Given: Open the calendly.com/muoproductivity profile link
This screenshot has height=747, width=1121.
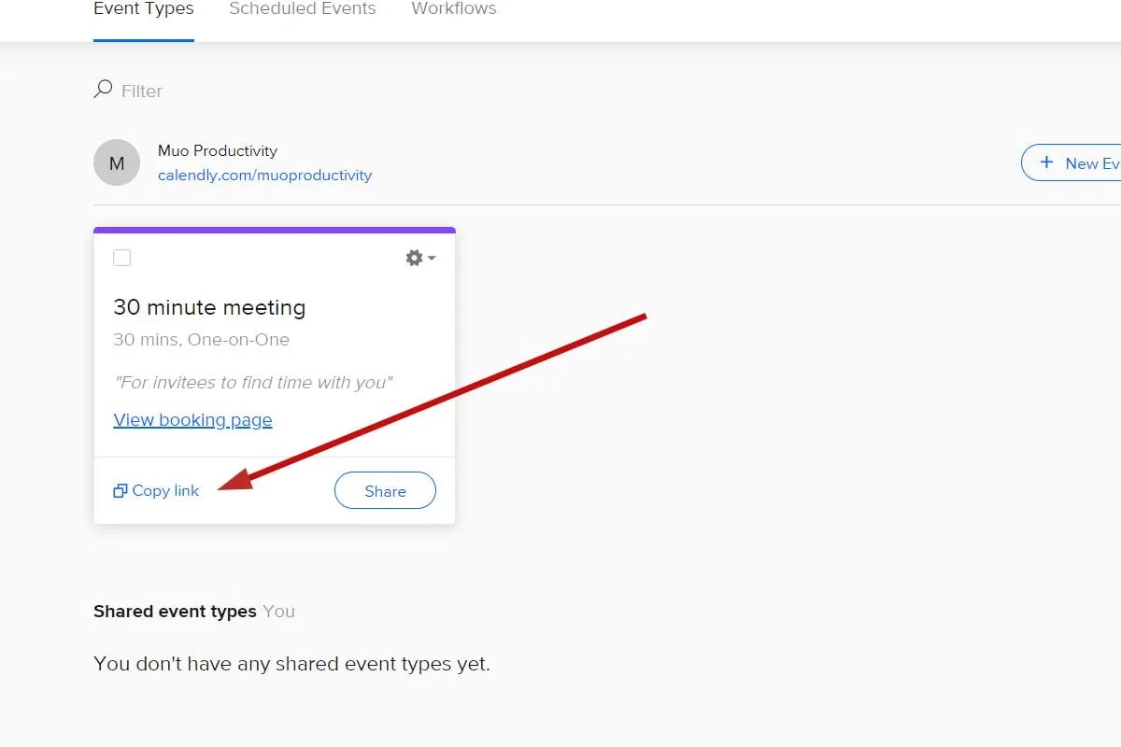Looking at the screenshot, I should (265, 175).
